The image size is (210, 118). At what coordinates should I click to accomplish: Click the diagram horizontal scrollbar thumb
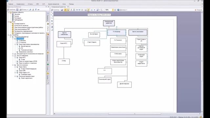[x=135, y=114]
